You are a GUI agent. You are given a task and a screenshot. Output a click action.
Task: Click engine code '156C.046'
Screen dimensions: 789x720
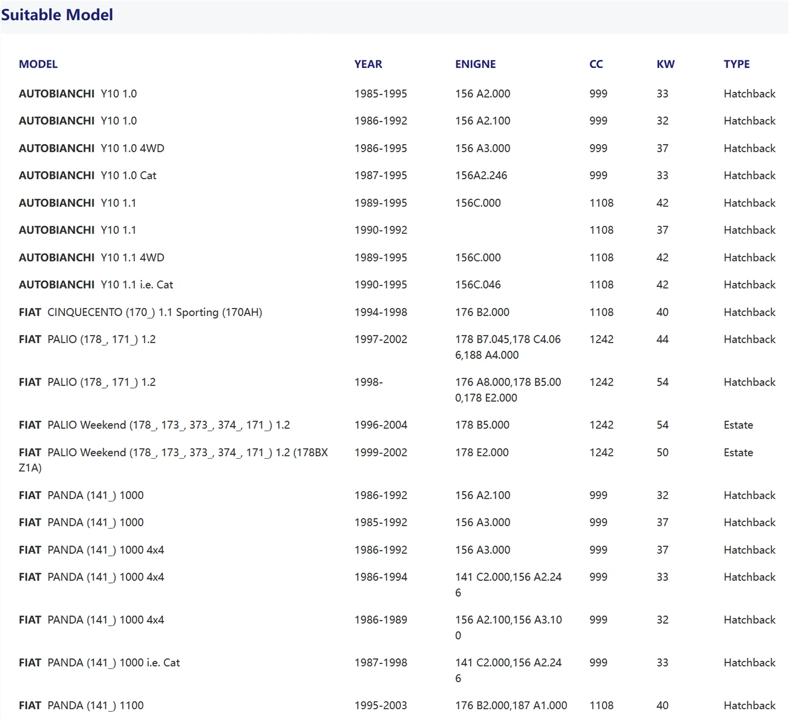click(478, 285)
